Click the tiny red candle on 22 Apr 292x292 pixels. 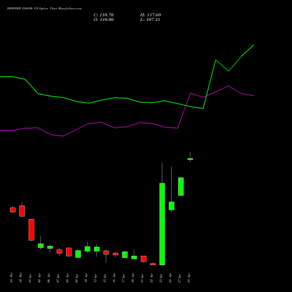point(153,264)
